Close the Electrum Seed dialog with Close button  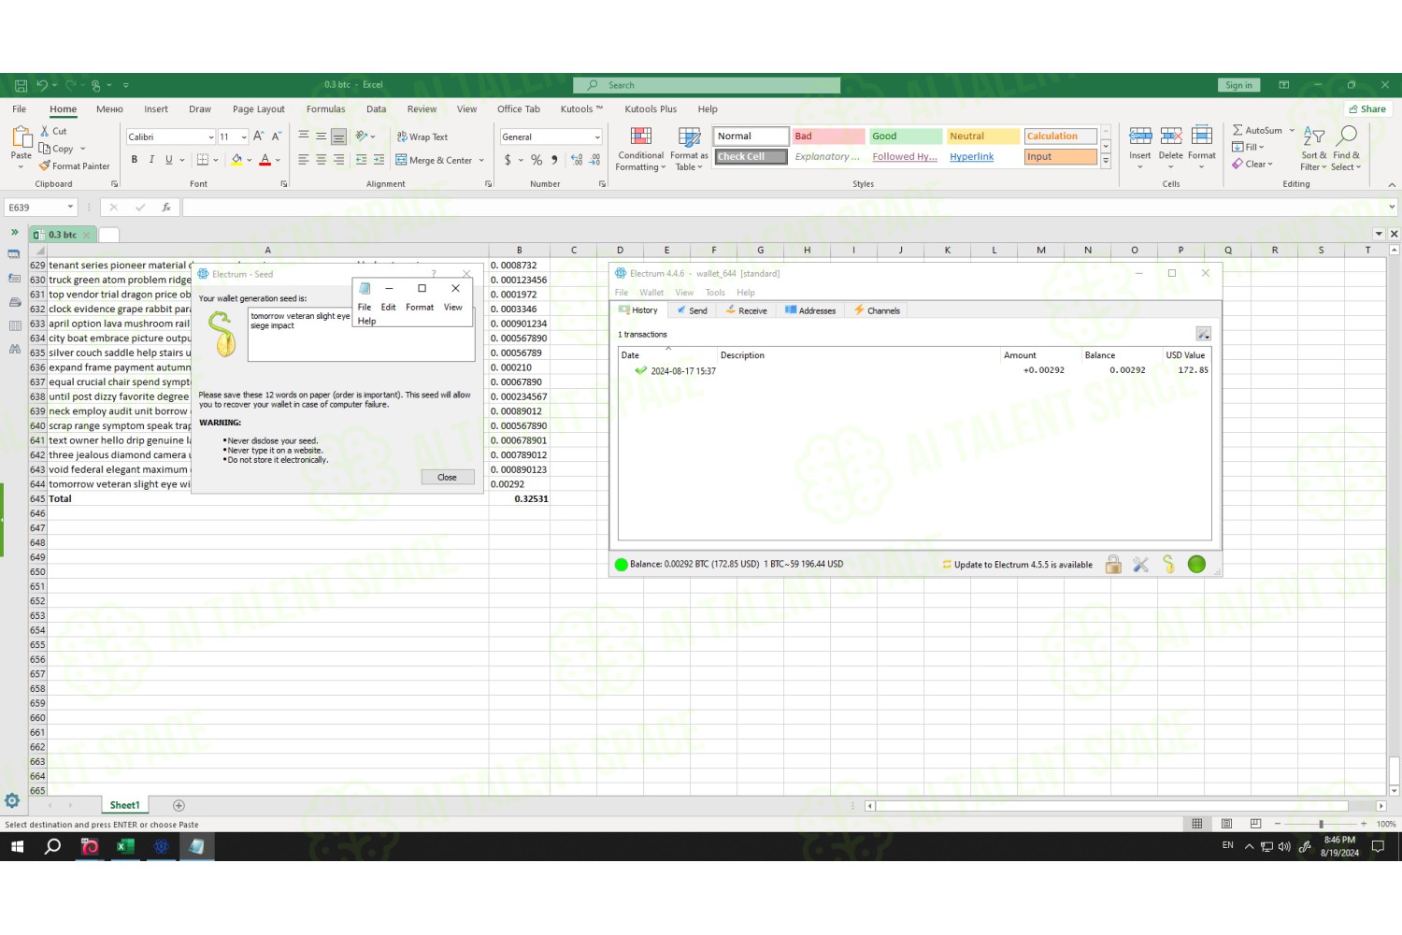tap(448, 477)
